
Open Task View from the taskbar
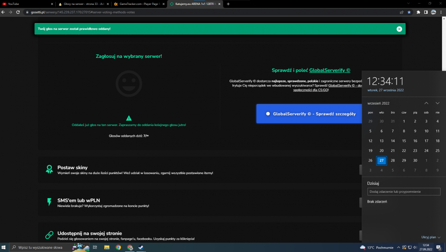click(x=95, y=247)
